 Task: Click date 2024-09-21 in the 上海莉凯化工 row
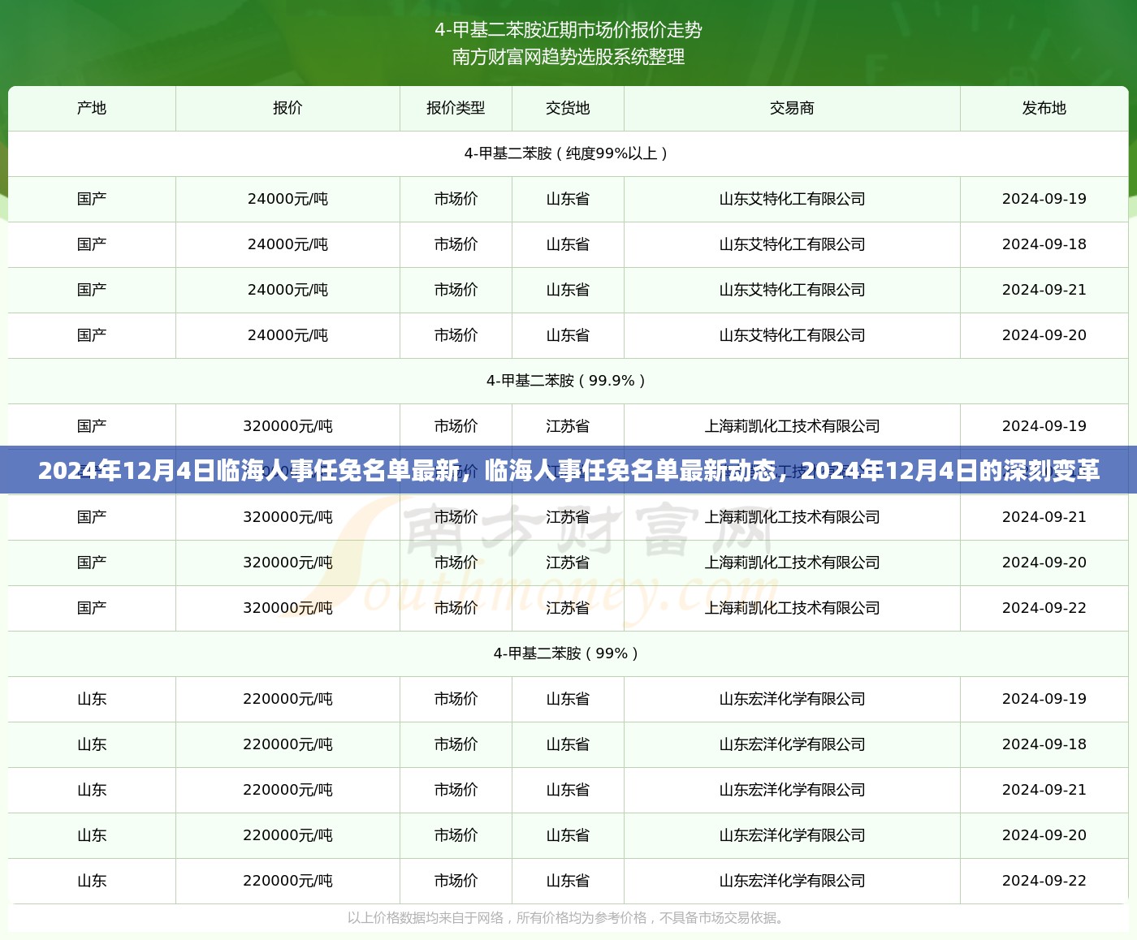click(x=1044, y=517)
